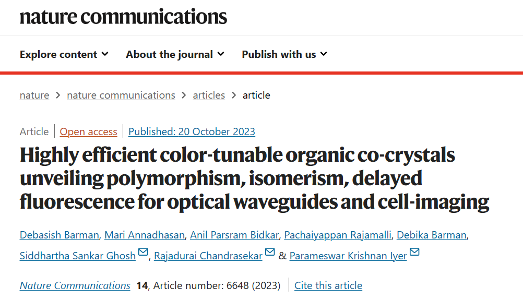Open italic Nature Communications journal link
The height and width of the screenshot is (300, 523).
75,286
